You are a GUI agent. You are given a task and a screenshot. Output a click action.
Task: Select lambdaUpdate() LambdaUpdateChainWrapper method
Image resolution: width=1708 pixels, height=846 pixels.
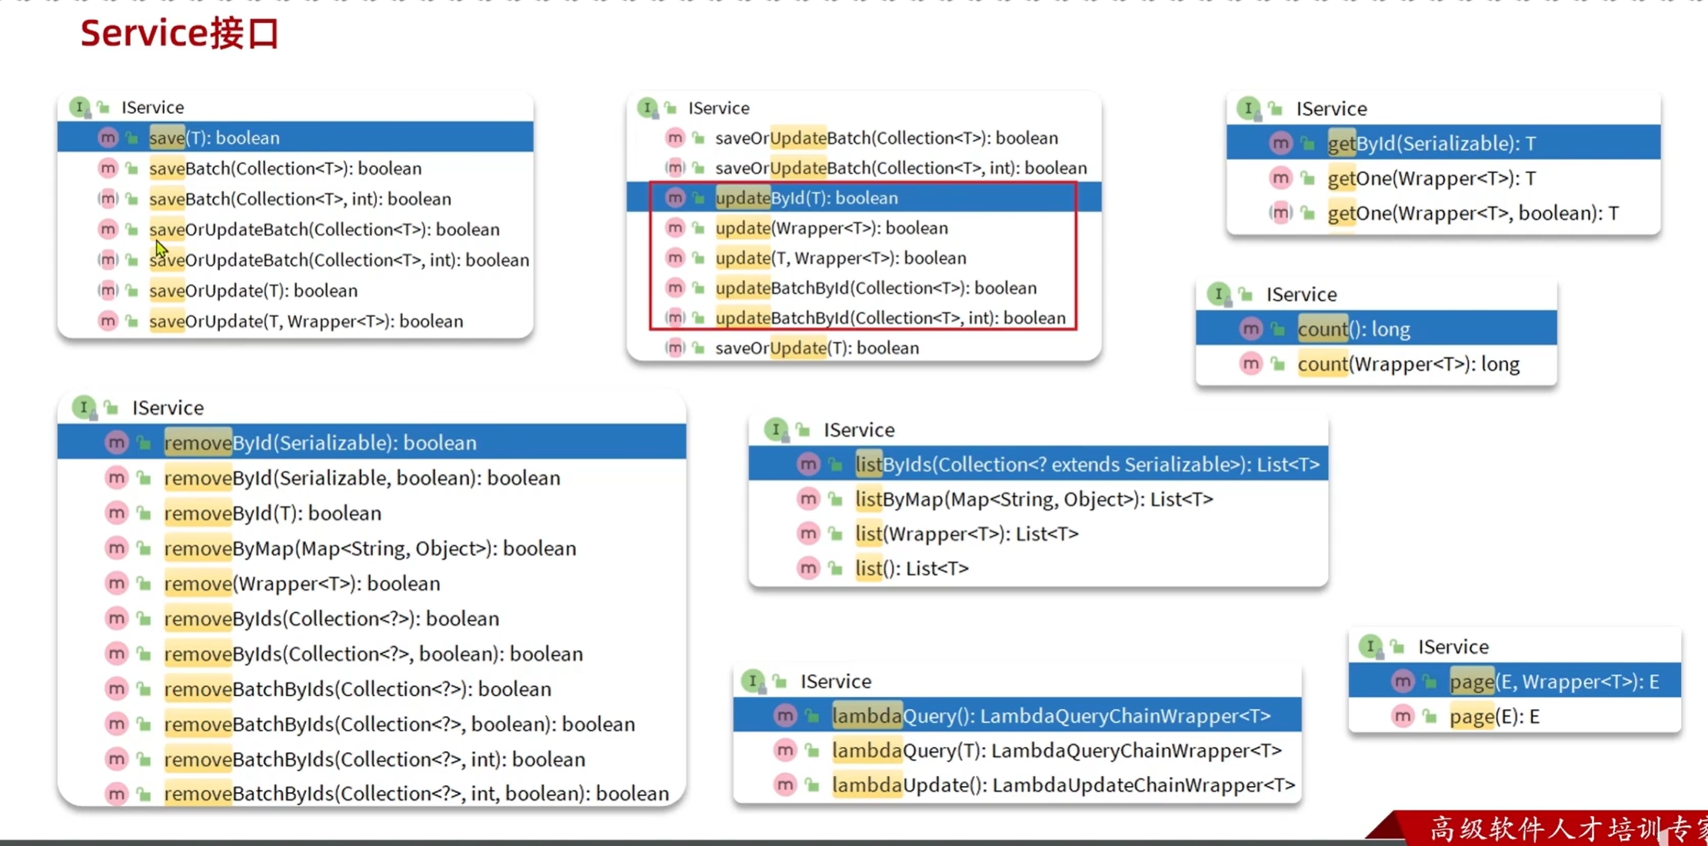point(1063,785)
